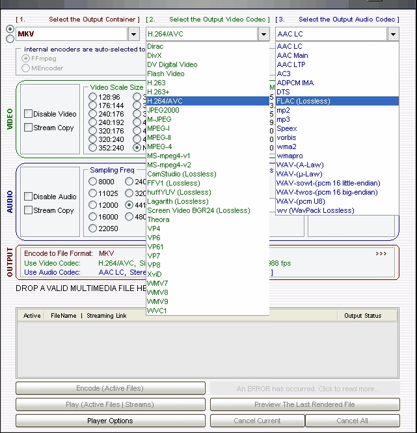This screenshot has height=433, width=417.
Task: Pick AAC Main from the audio codec list
Action: click(337, 55)
